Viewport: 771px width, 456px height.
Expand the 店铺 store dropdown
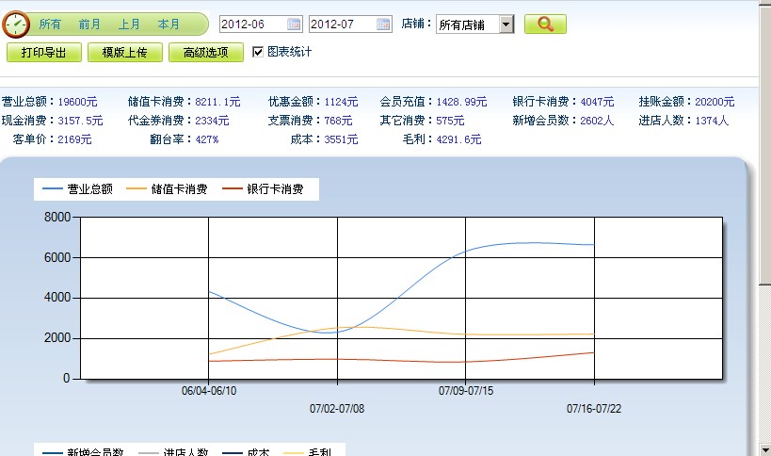point(506,24)
